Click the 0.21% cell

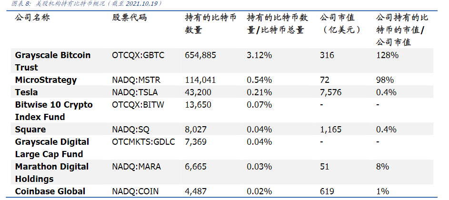259,92
